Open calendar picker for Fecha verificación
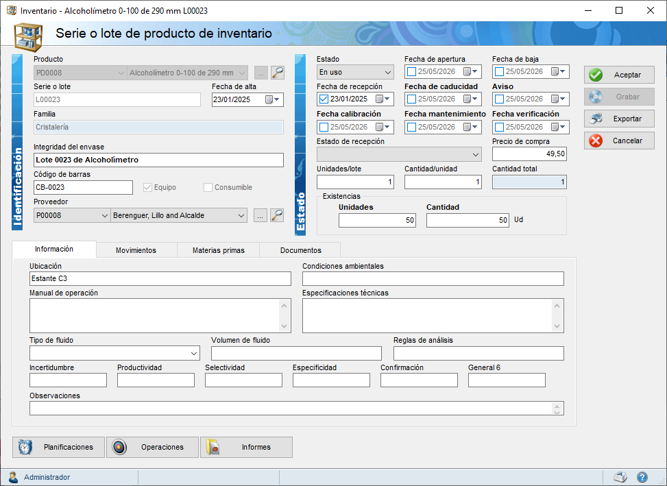Viewport: 667px width, 486px height. coord(558,127)
